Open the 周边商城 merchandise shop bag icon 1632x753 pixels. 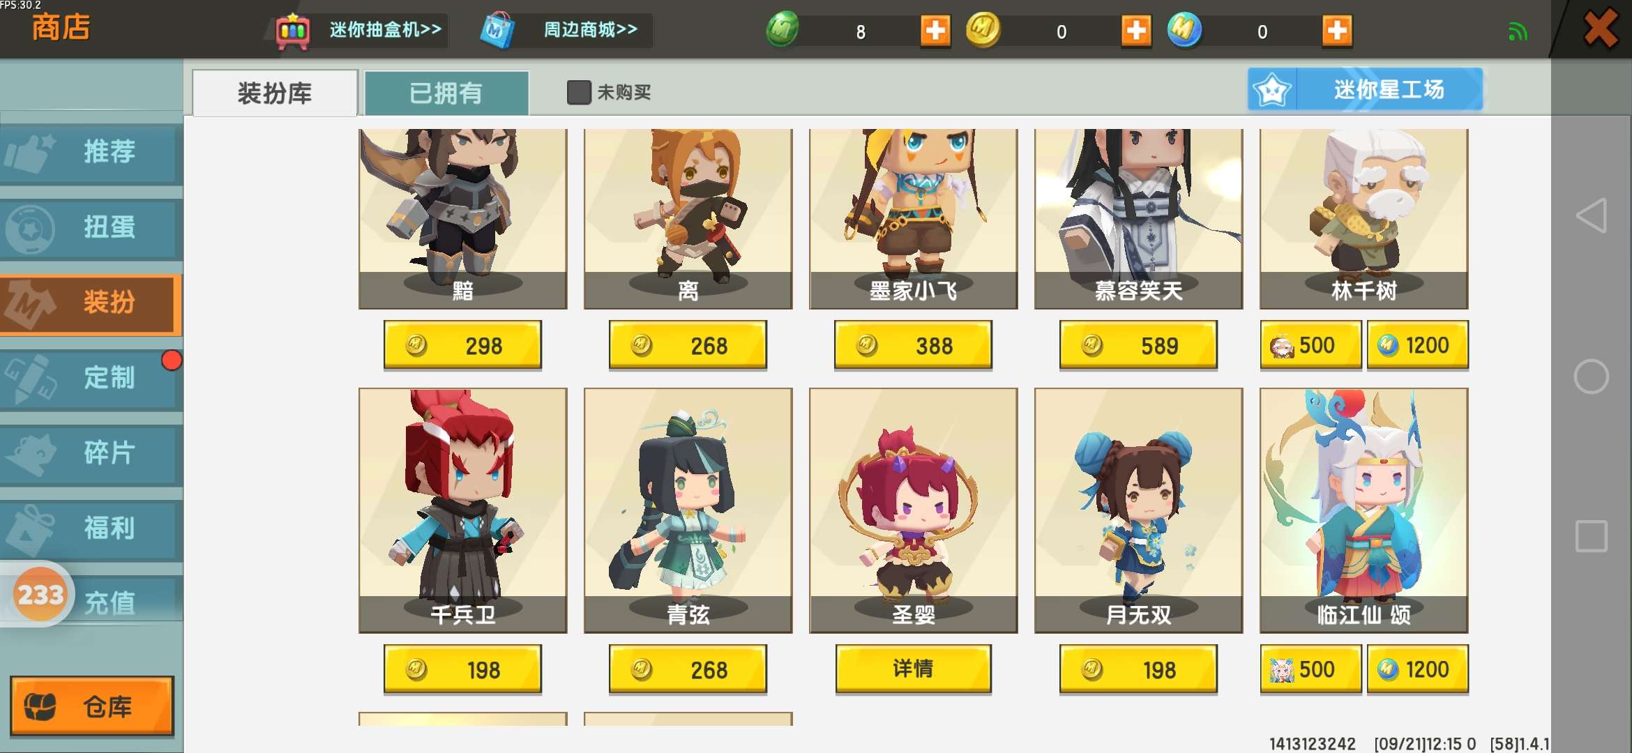tap(497, 30)
